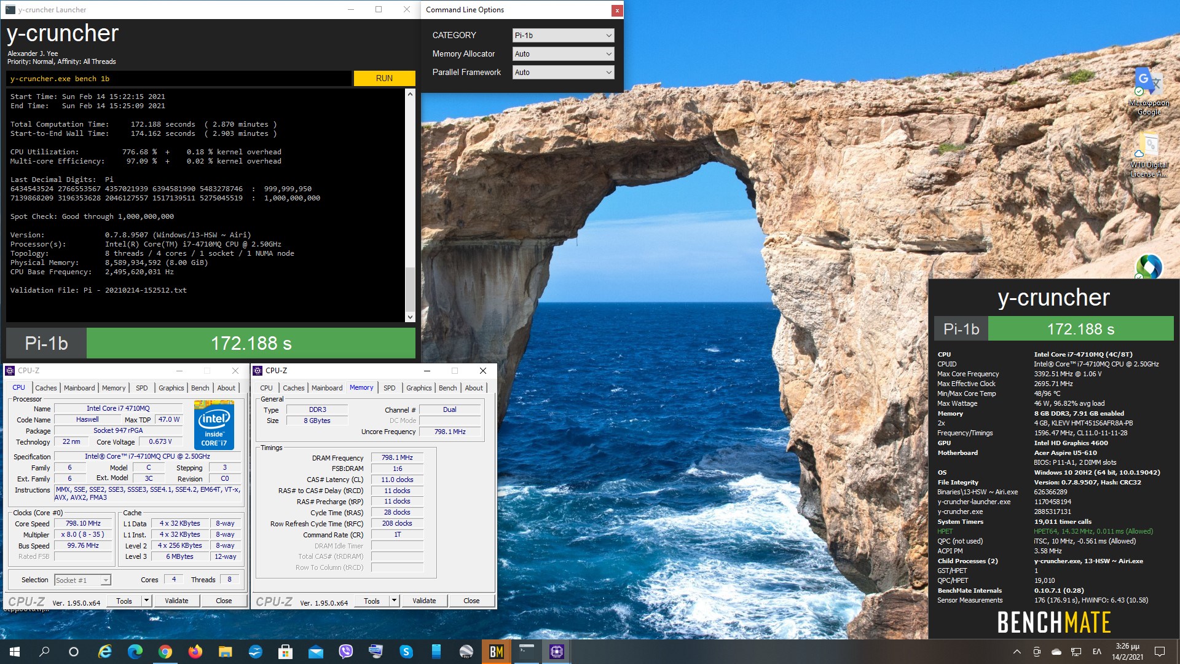This screenshot has height=664, width=1180.
Task: Open Caches tab in right CPU-Z window
Action: pyautogui.click(x=293, y=388)
